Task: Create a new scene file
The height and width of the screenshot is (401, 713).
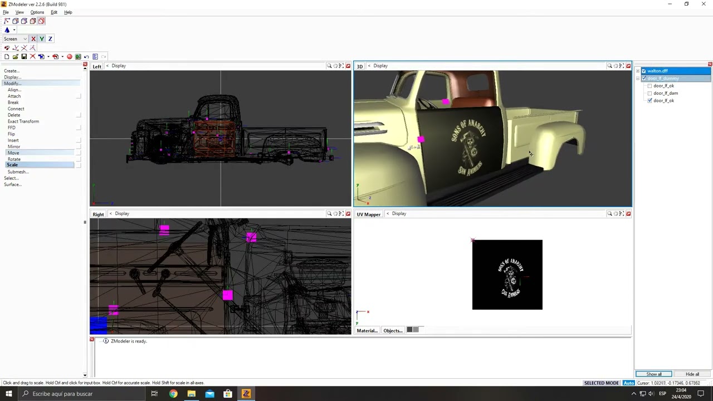Action: [6, 57]
